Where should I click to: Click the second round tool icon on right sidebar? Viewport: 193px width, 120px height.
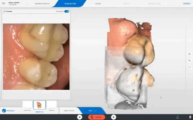tap(189, 61)
